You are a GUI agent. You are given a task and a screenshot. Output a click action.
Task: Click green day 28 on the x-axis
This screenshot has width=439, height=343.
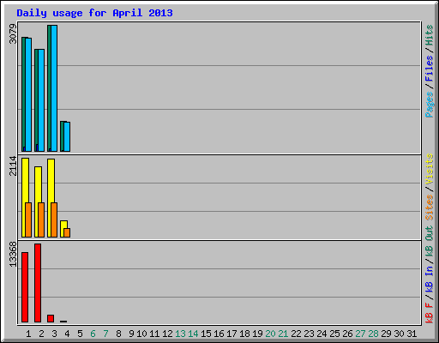[373, 334]
